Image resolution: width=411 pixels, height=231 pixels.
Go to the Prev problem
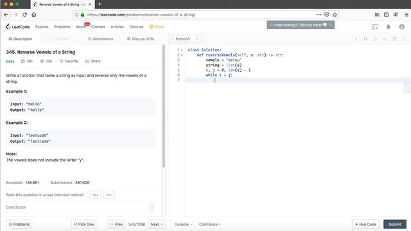(x=117, y=224)
